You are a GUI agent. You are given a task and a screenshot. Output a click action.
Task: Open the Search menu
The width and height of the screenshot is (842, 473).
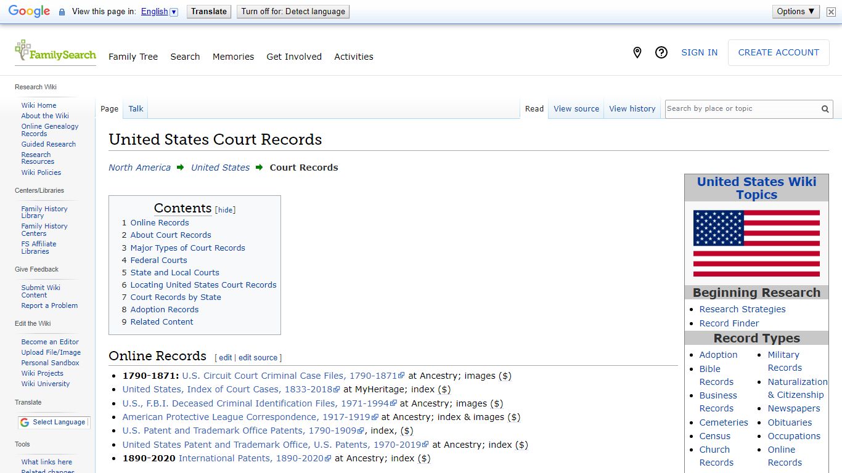click(185, 57)
